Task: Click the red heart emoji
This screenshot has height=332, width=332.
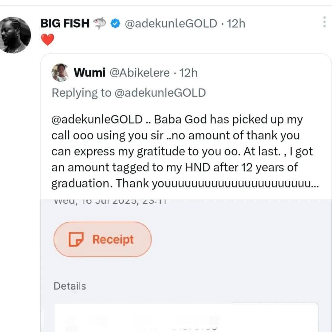Action: point(47,40)
